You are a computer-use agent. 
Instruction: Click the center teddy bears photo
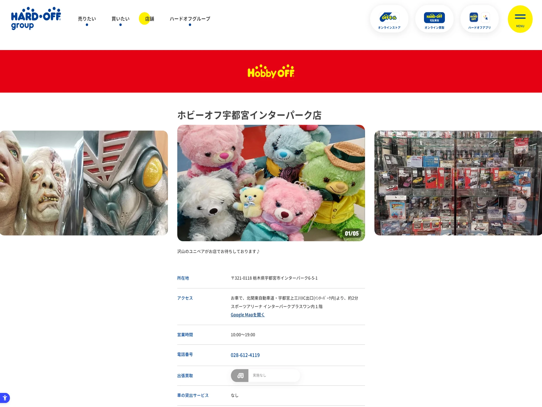[x=271, y=183]
